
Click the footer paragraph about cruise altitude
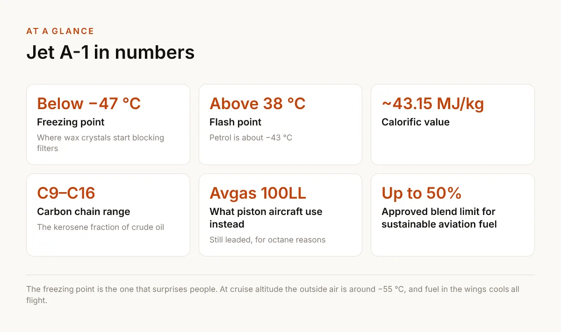(x=273, y=295)
